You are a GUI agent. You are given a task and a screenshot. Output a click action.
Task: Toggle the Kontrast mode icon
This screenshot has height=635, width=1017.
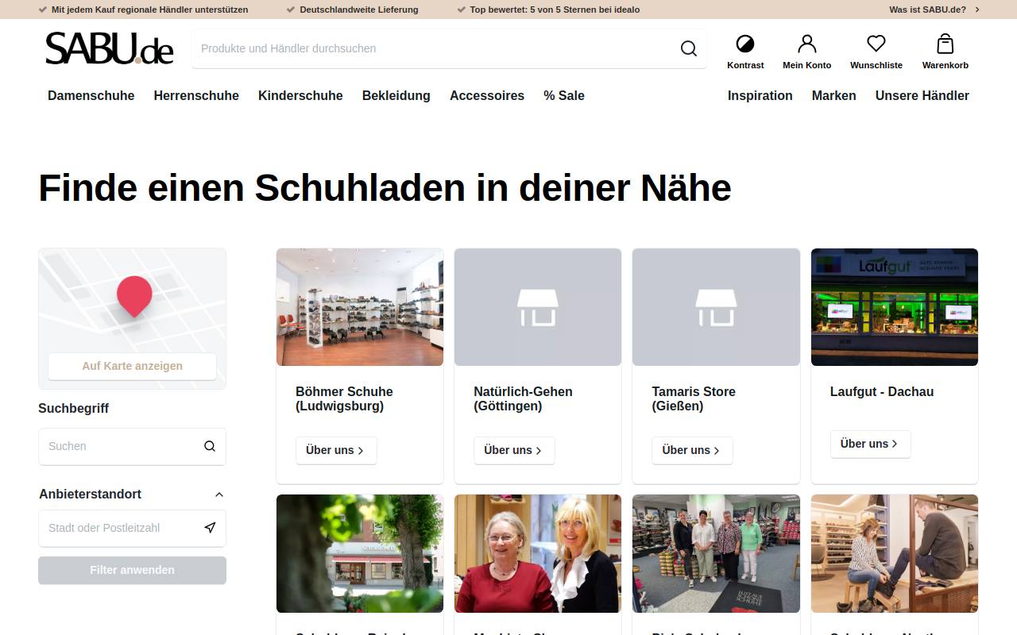pos(745,44)
